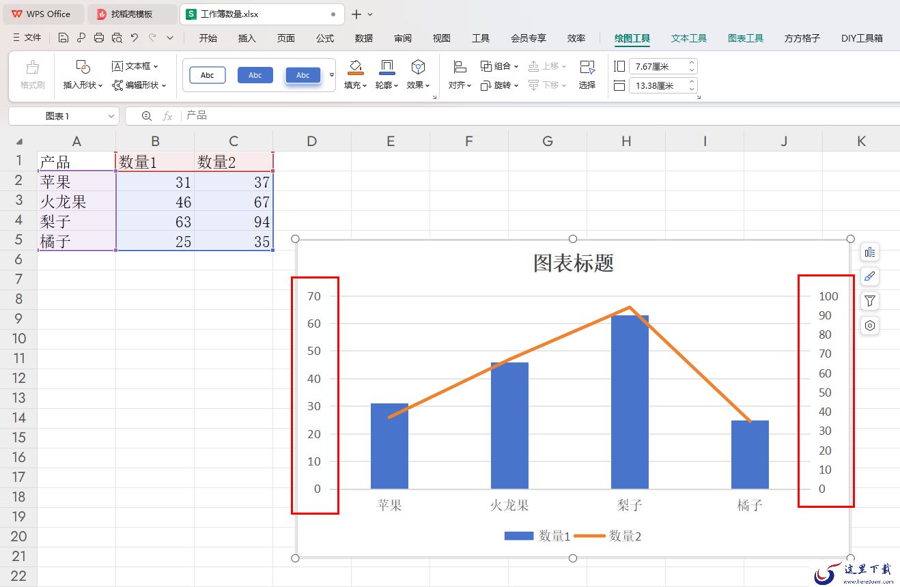Click the shape height field 7.67厘米
Screen dimensions: 900x587
point(656,67)
